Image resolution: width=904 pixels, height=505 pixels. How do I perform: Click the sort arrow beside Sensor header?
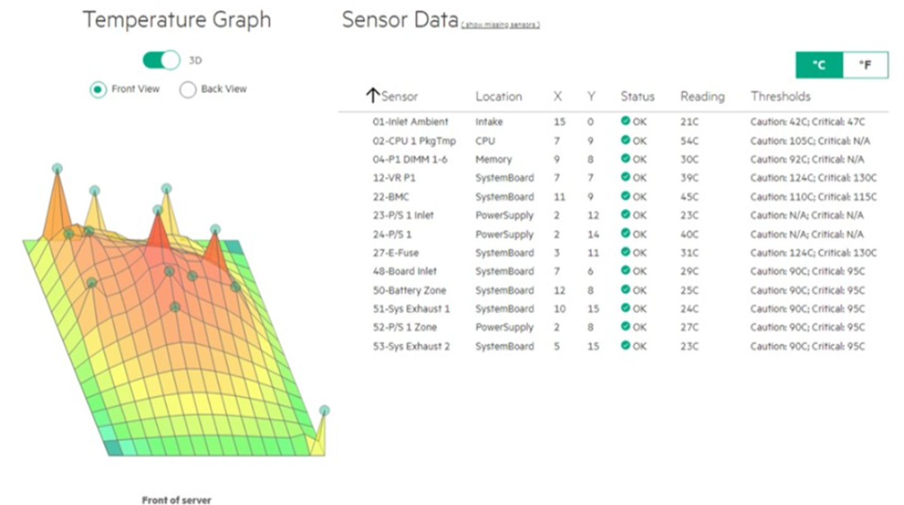coord(372,96)
